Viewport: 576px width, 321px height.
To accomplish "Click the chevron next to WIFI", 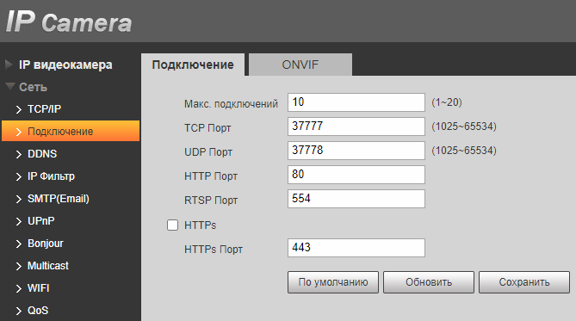I will pos(19,288).
